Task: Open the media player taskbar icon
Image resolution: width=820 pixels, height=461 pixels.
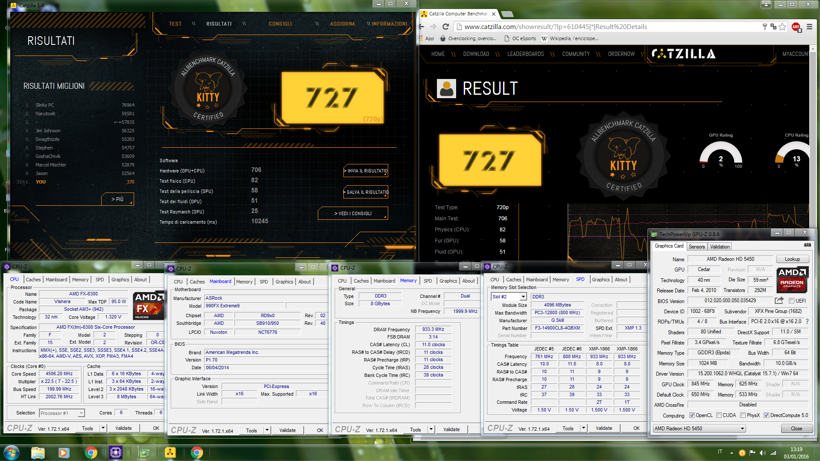Action: pos(64,452)
